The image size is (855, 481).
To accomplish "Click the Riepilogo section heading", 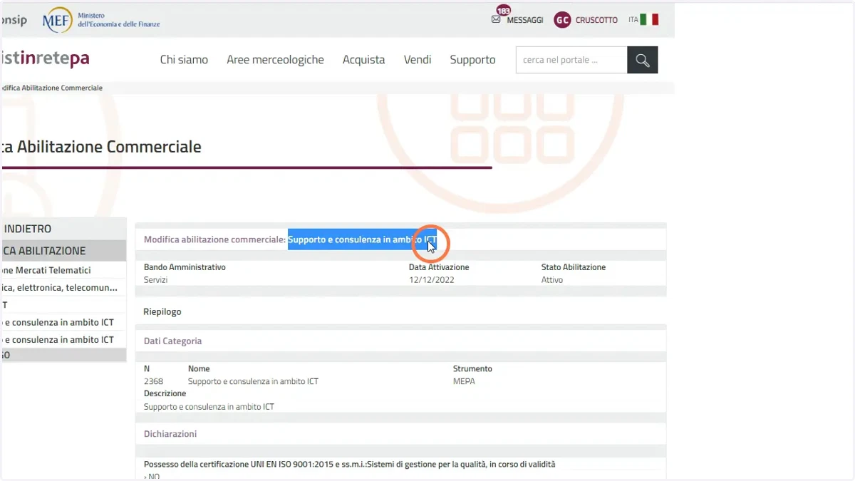I will [162, 312].
